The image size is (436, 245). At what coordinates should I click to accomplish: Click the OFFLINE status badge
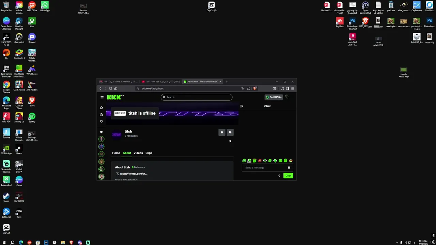[120, 113]
